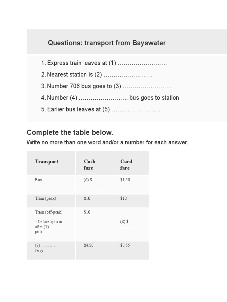Image resolution: width=227 pixels, height=302 pixels.
Task: Click the off-peak card fare blank (8)
Action: coord(128,227)
